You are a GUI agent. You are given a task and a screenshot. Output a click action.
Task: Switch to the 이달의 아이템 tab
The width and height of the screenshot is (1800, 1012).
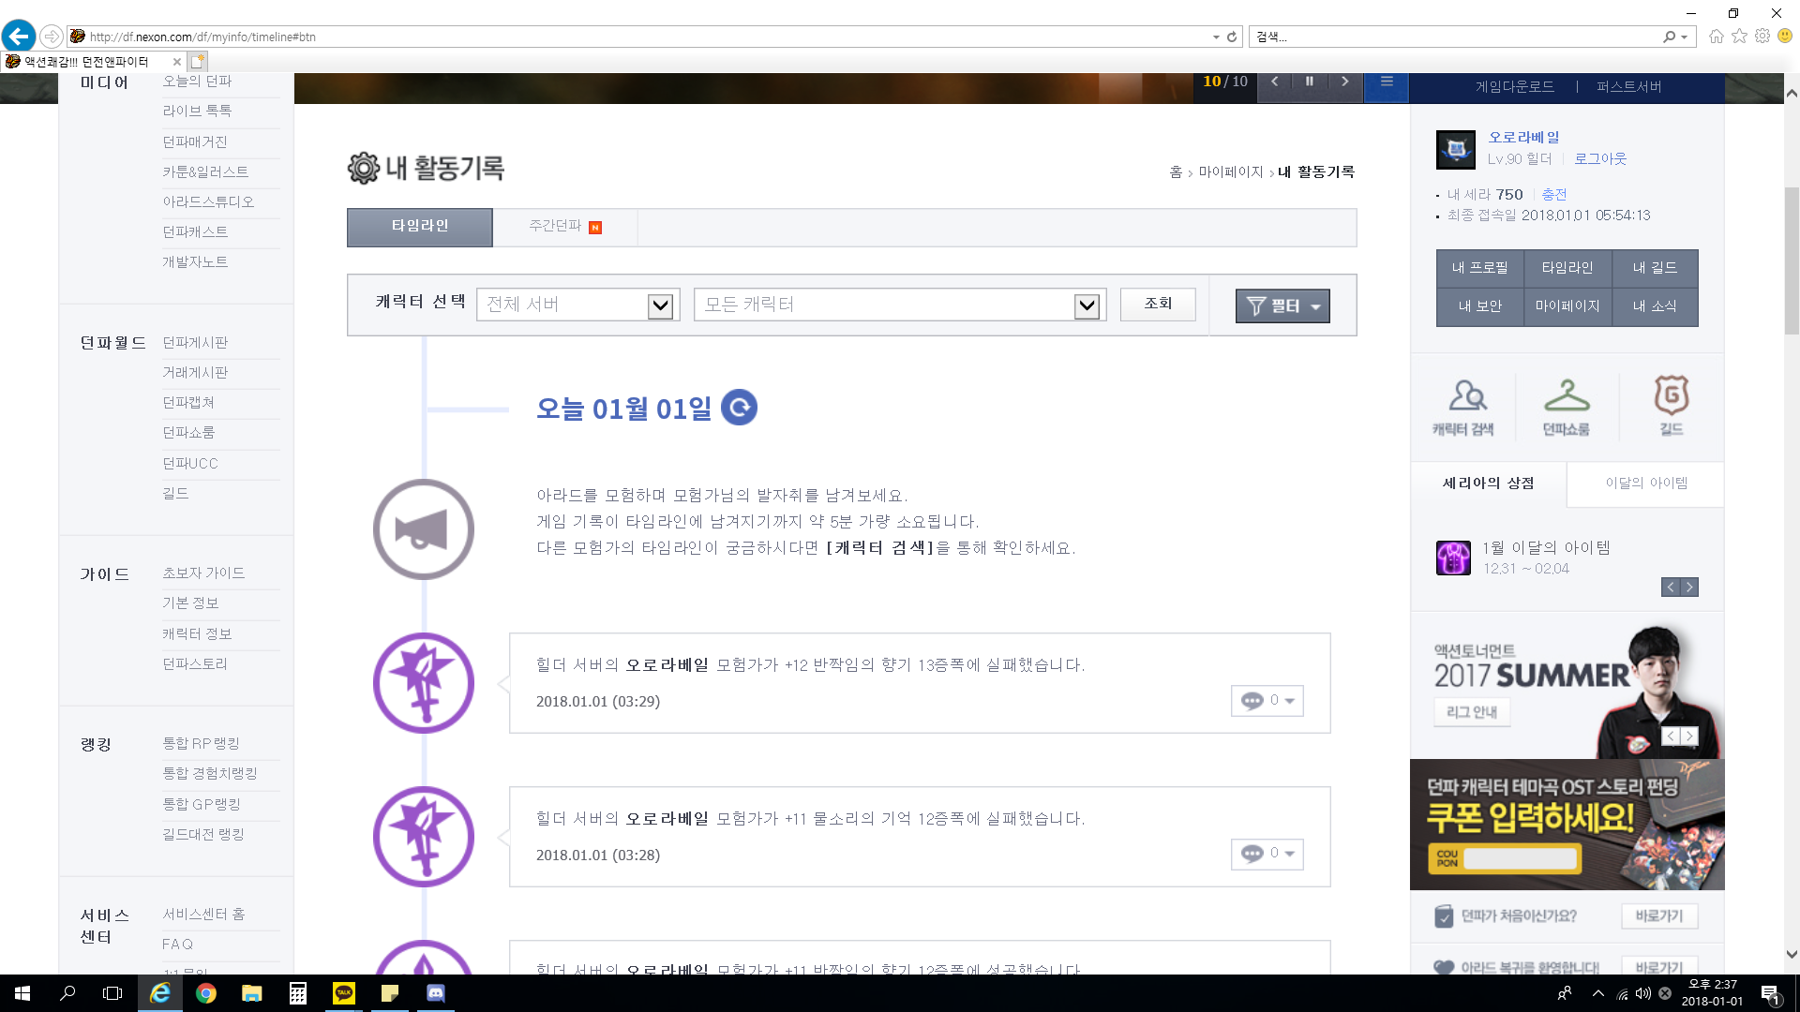pyautogui.click(x=1646, y=484)
